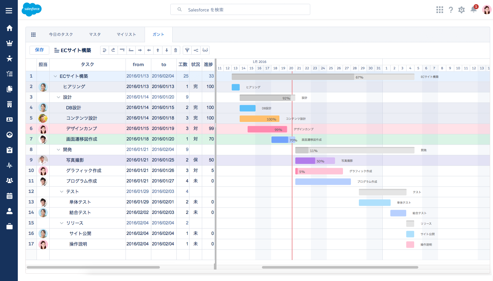
Task: Delete task with trash icon
Action: (175, 50)
